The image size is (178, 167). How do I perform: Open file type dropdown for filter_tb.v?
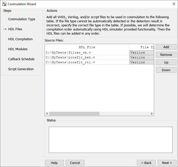(142, 53)
